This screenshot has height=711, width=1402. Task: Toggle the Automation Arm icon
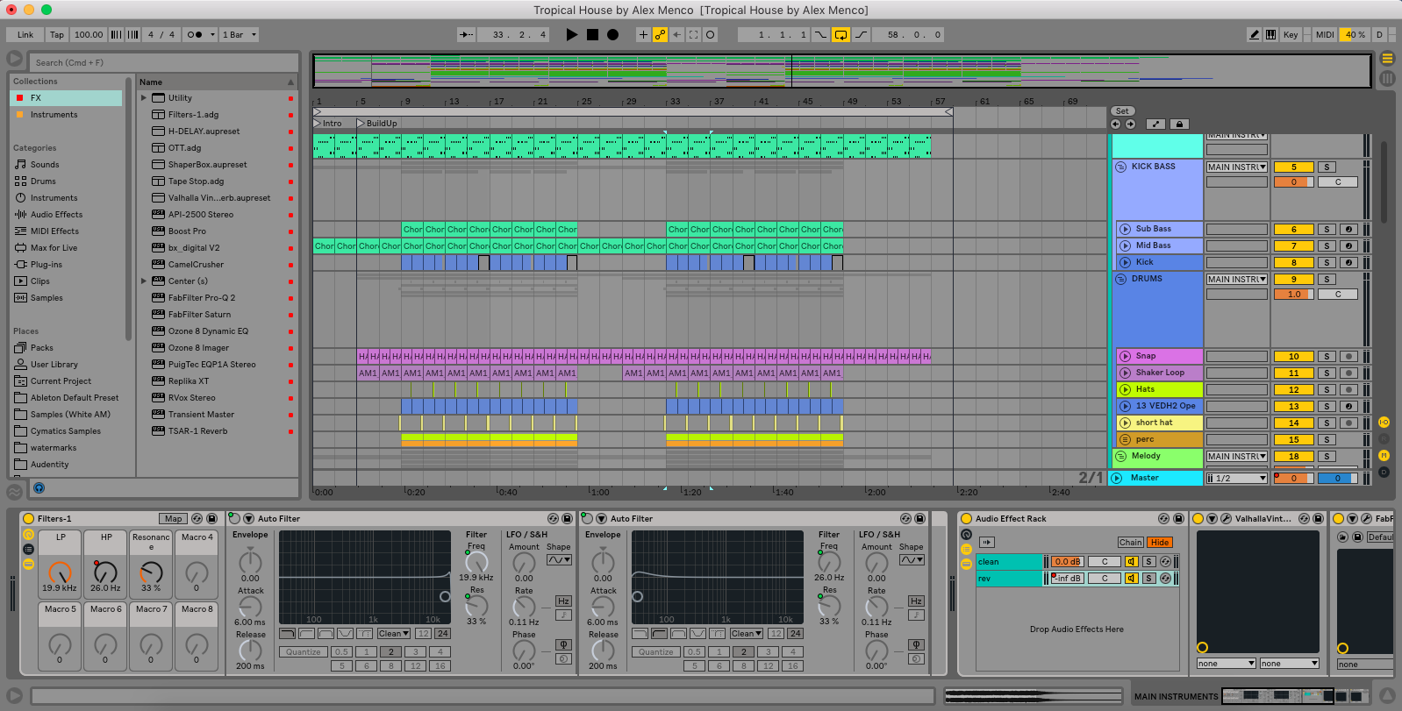coord(660,35)
